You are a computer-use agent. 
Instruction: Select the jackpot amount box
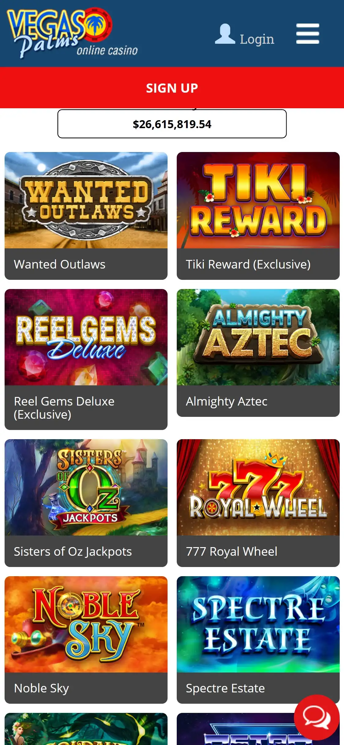[172, 124]
